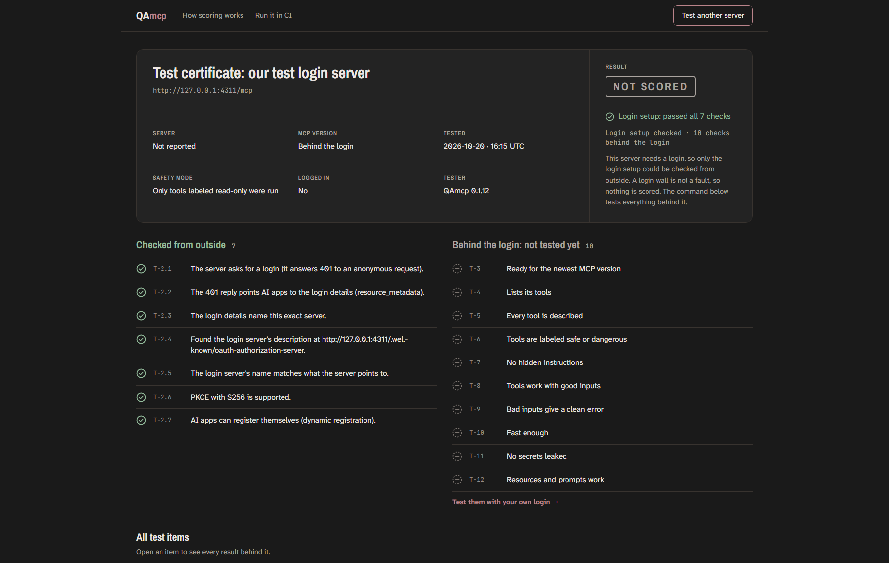Click the text The login details name this exact server

[258, 316]
